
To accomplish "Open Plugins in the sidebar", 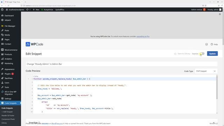I will (8, 74).
